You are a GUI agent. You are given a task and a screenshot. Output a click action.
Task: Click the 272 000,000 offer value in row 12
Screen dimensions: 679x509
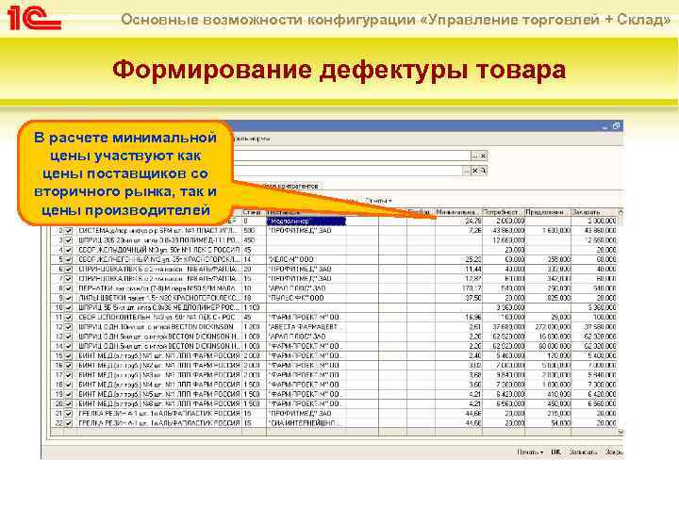(552, 327)
